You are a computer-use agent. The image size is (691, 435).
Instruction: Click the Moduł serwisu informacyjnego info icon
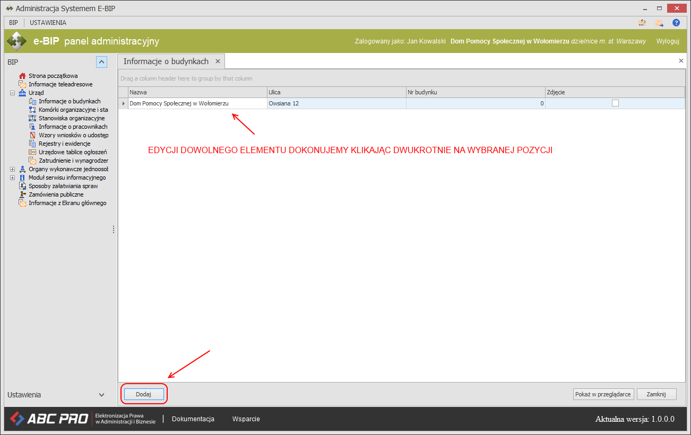click(x=22, y=177)
